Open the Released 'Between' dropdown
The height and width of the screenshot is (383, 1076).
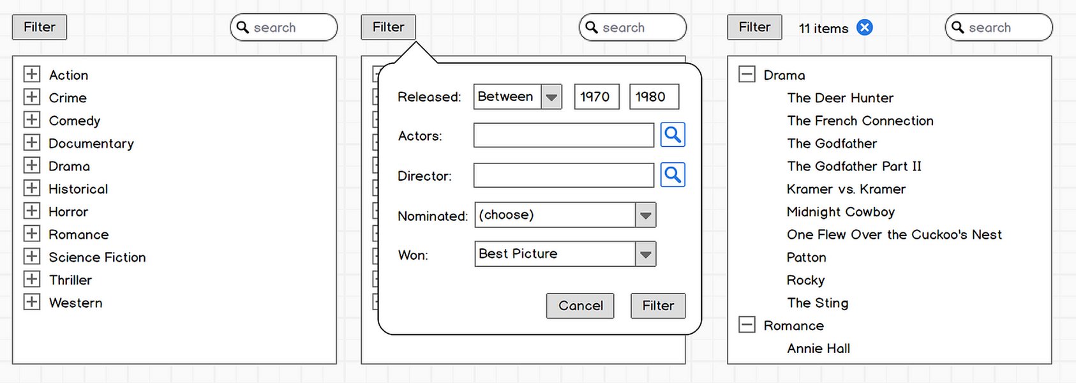pyautogui.click(x=551, y=97)
